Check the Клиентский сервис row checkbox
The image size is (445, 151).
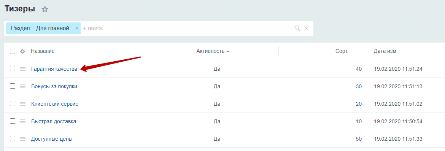coord(13,103)
